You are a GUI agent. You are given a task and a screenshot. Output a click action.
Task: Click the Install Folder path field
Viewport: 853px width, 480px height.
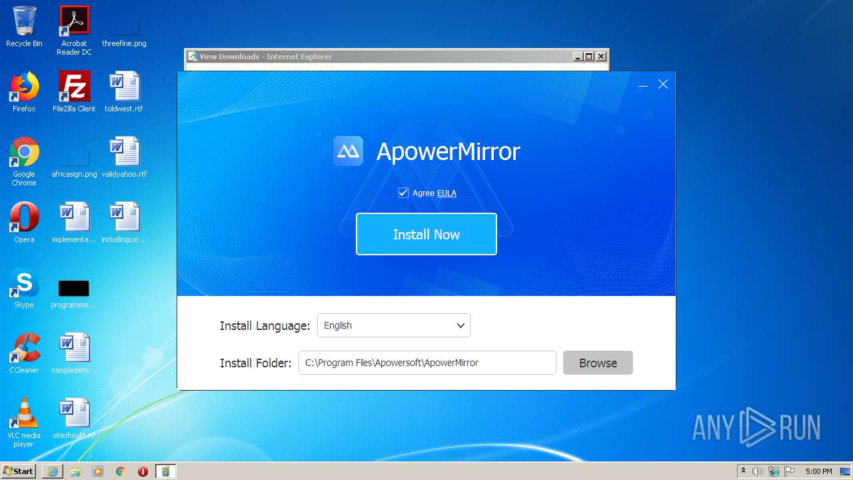pos(427,363)
